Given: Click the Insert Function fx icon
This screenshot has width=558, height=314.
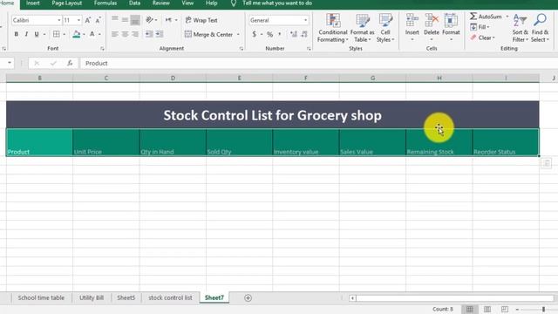Looking at the screenshot, I should click(70, 63).
